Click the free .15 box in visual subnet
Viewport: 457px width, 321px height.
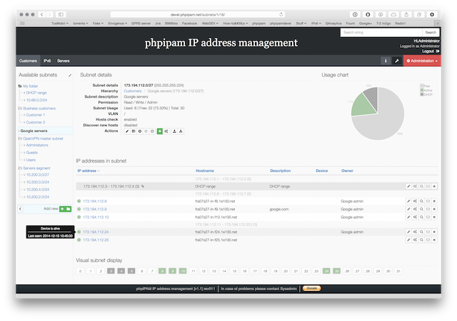coord(234,271)
